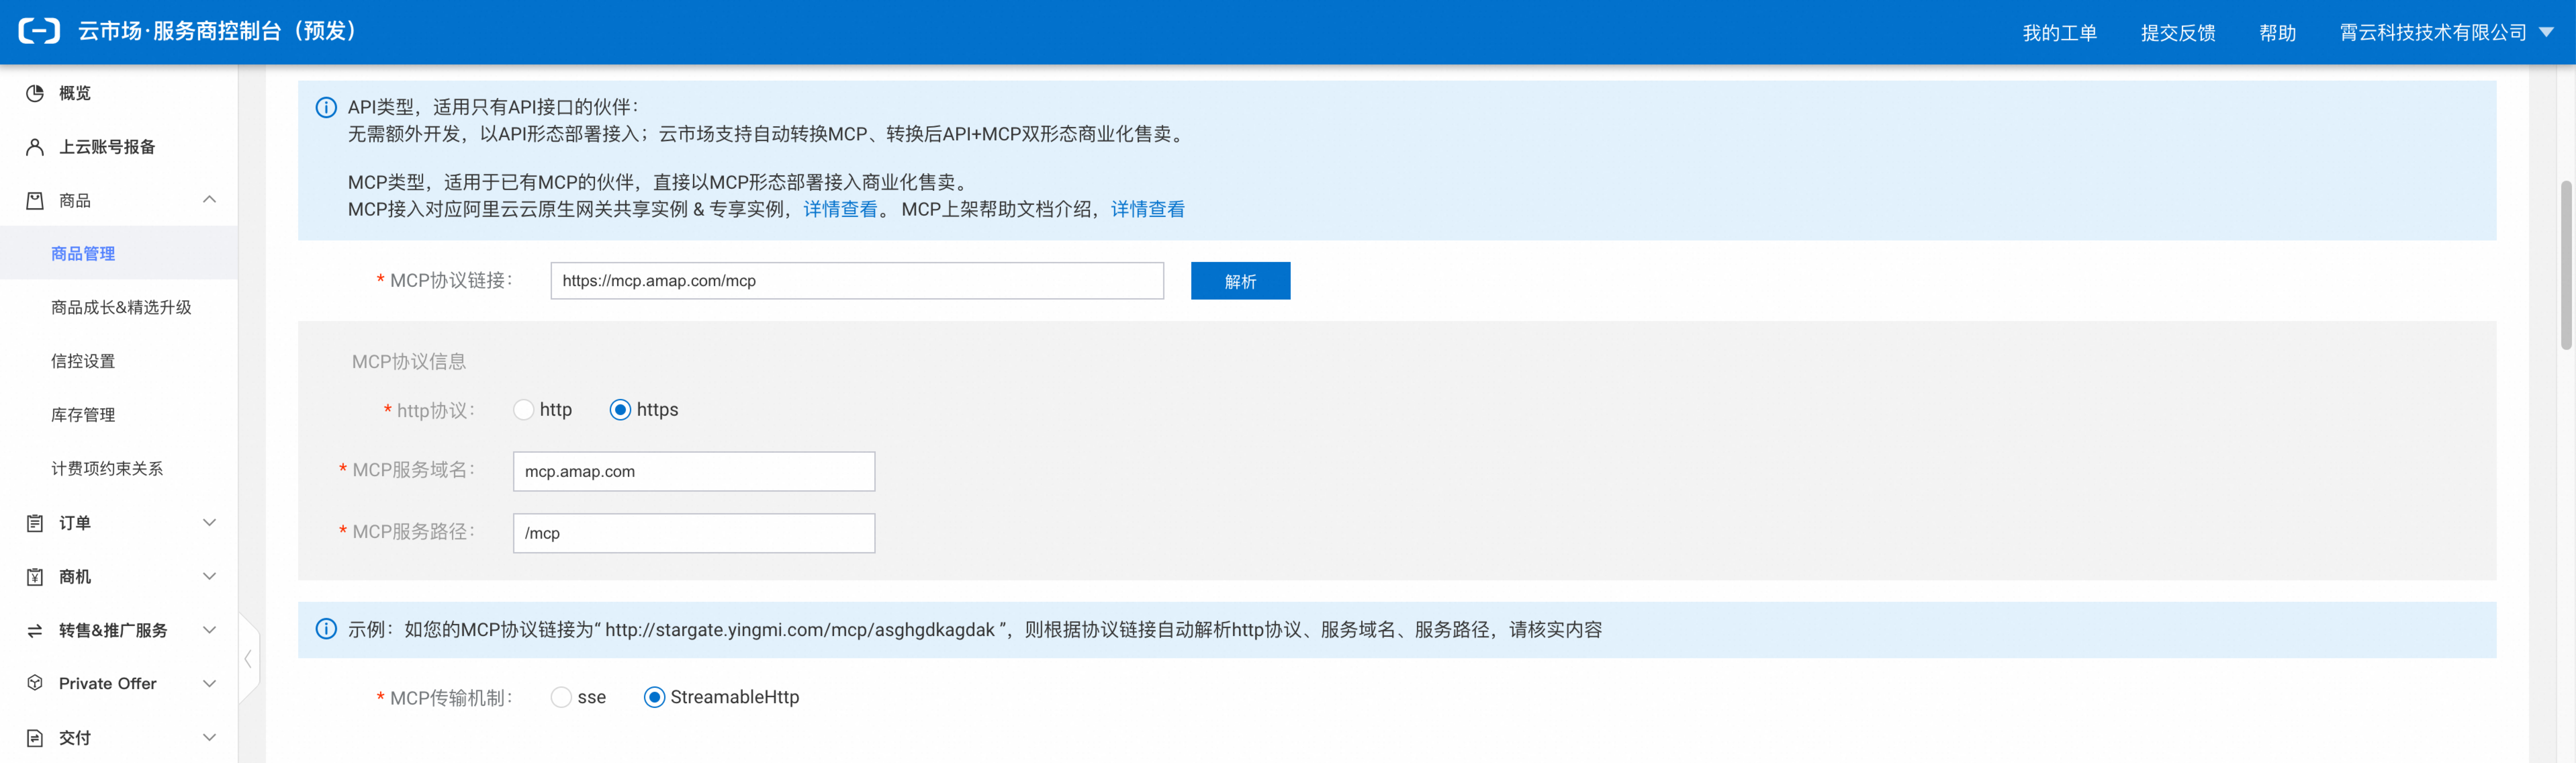The image size is (2576, 763).
Task: Click the 上云账号报备 person icon
Action: (35, 147)
